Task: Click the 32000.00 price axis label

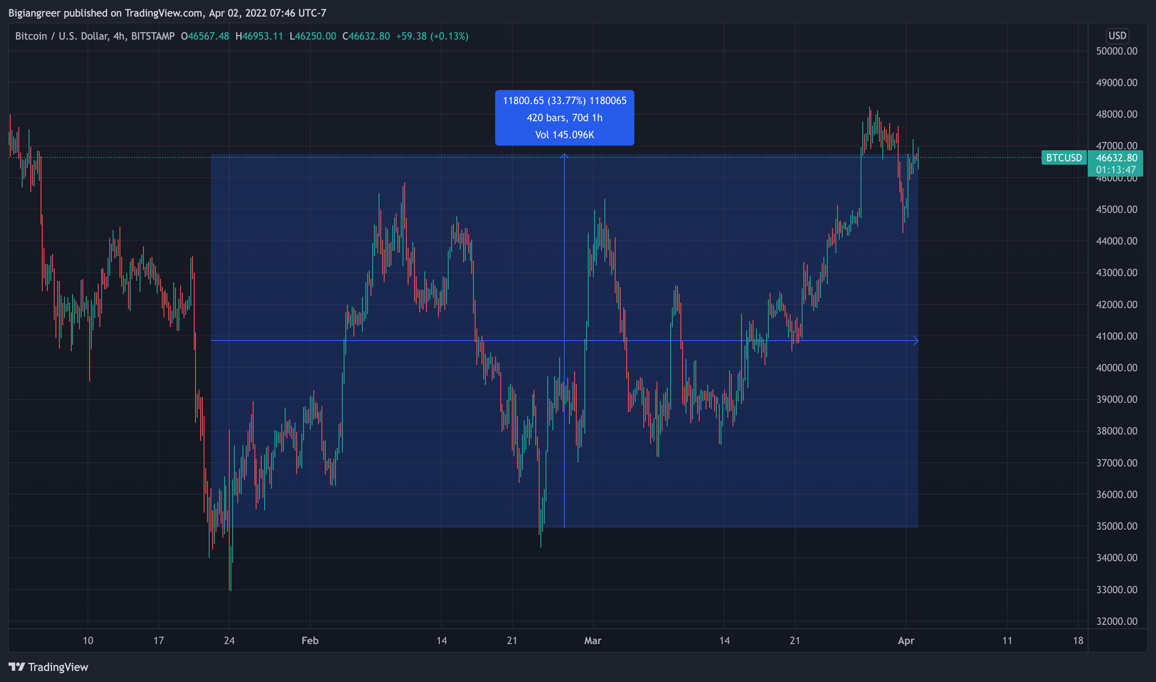Action: (x=1116, y=621)
